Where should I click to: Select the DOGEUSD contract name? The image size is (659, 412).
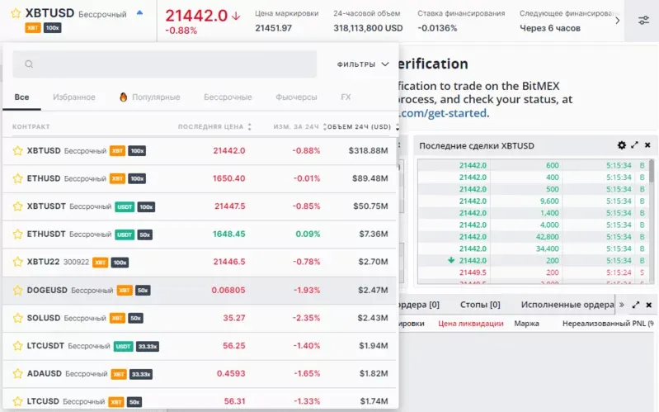pos(47,290)
